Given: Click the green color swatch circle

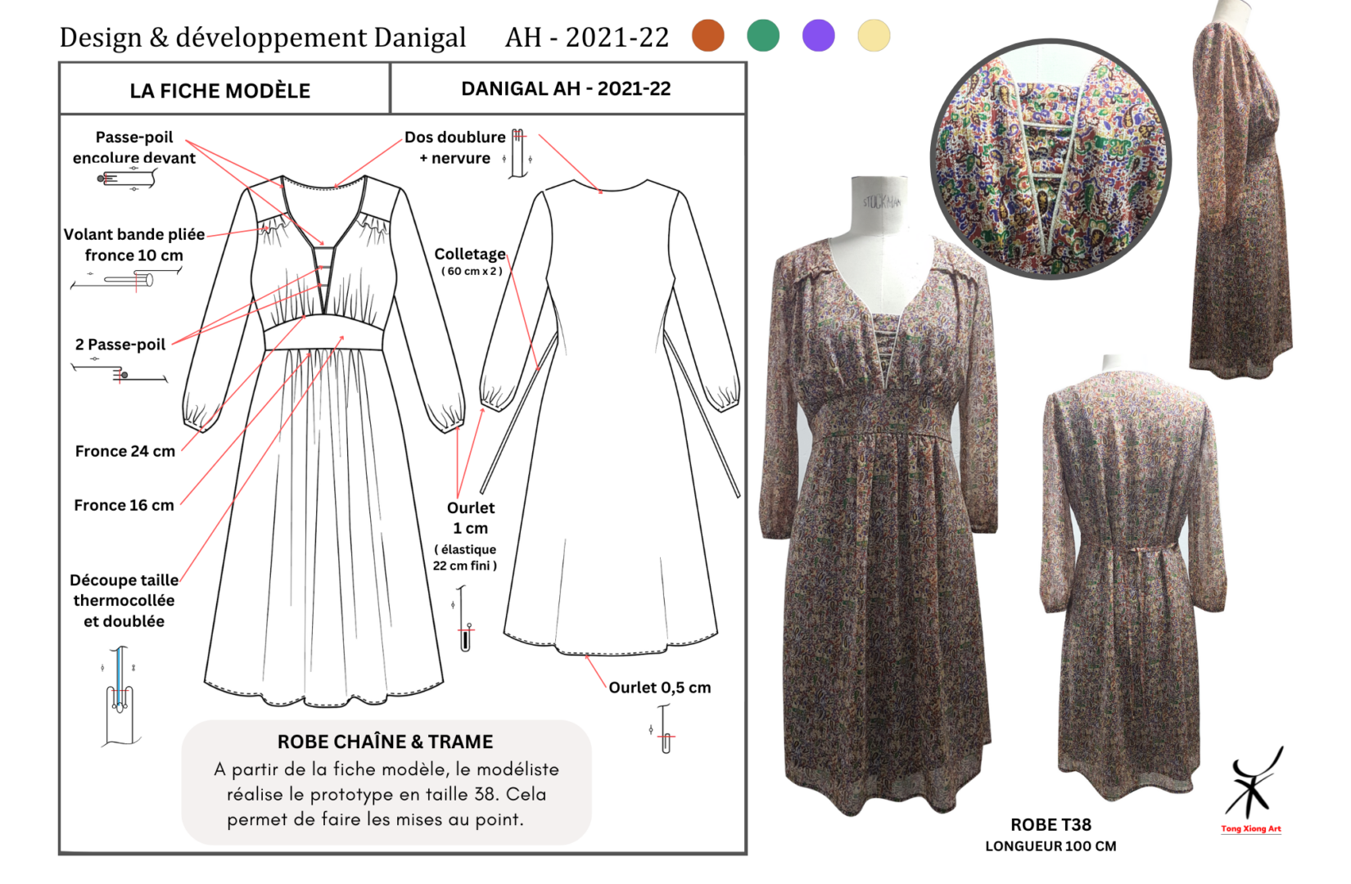Looking at the screenshot, I should 763,36.
